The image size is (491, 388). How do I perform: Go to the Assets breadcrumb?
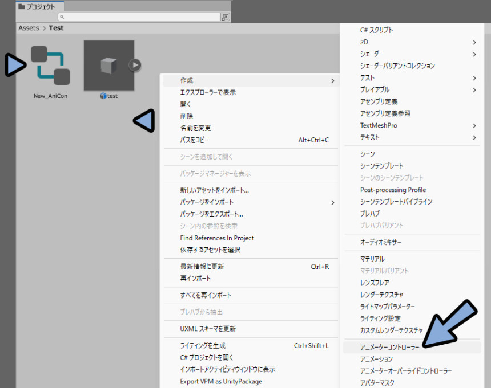point(29,28)
